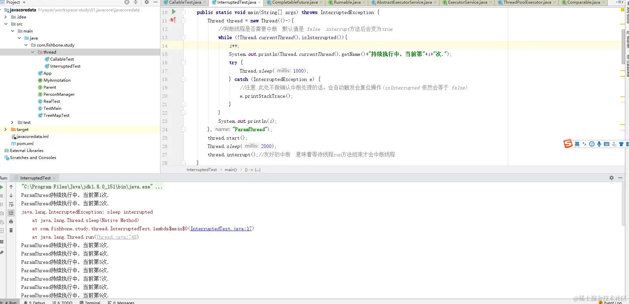Click the print icon in Run console
This screenshot has height=304, width=629.
(11, 222)
